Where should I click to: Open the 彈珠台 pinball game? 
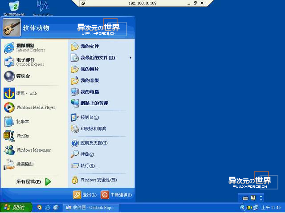tap(34, 76)
